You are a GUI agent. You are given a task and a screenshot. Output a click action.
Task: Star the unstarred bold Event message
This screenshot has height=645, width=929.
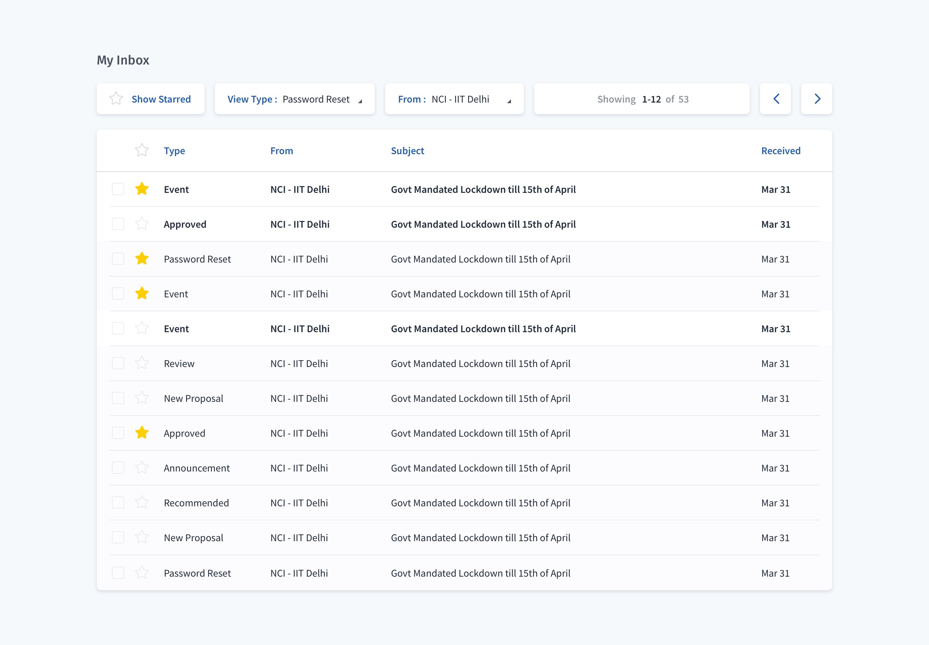(x=142, y=328)
